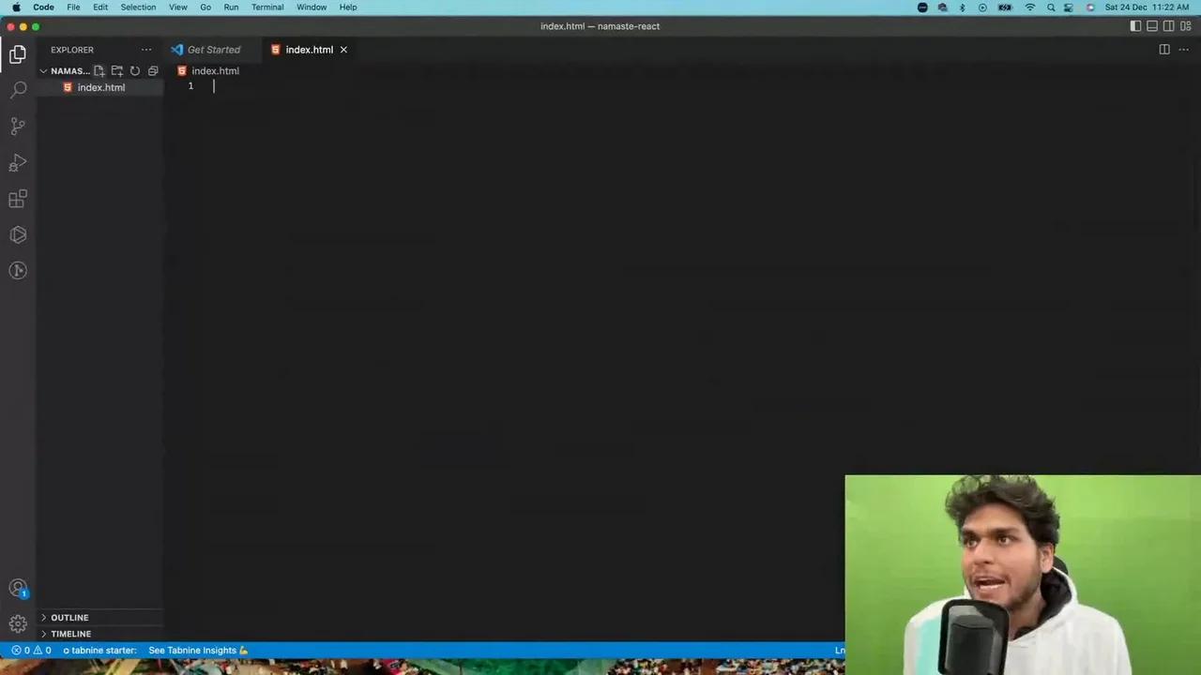Image resolution: width=1201 pixels, height=675 pixels.
Task: Open the Terminal menu
Action: coord(266,7)
